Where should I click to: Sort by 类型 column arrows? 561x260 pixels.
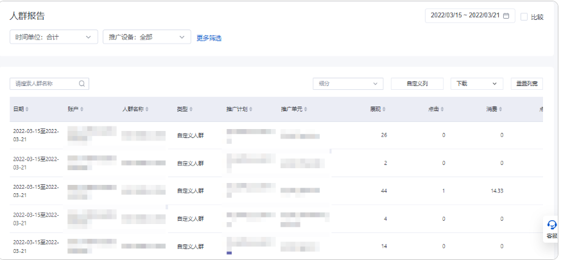pos(191,109)
